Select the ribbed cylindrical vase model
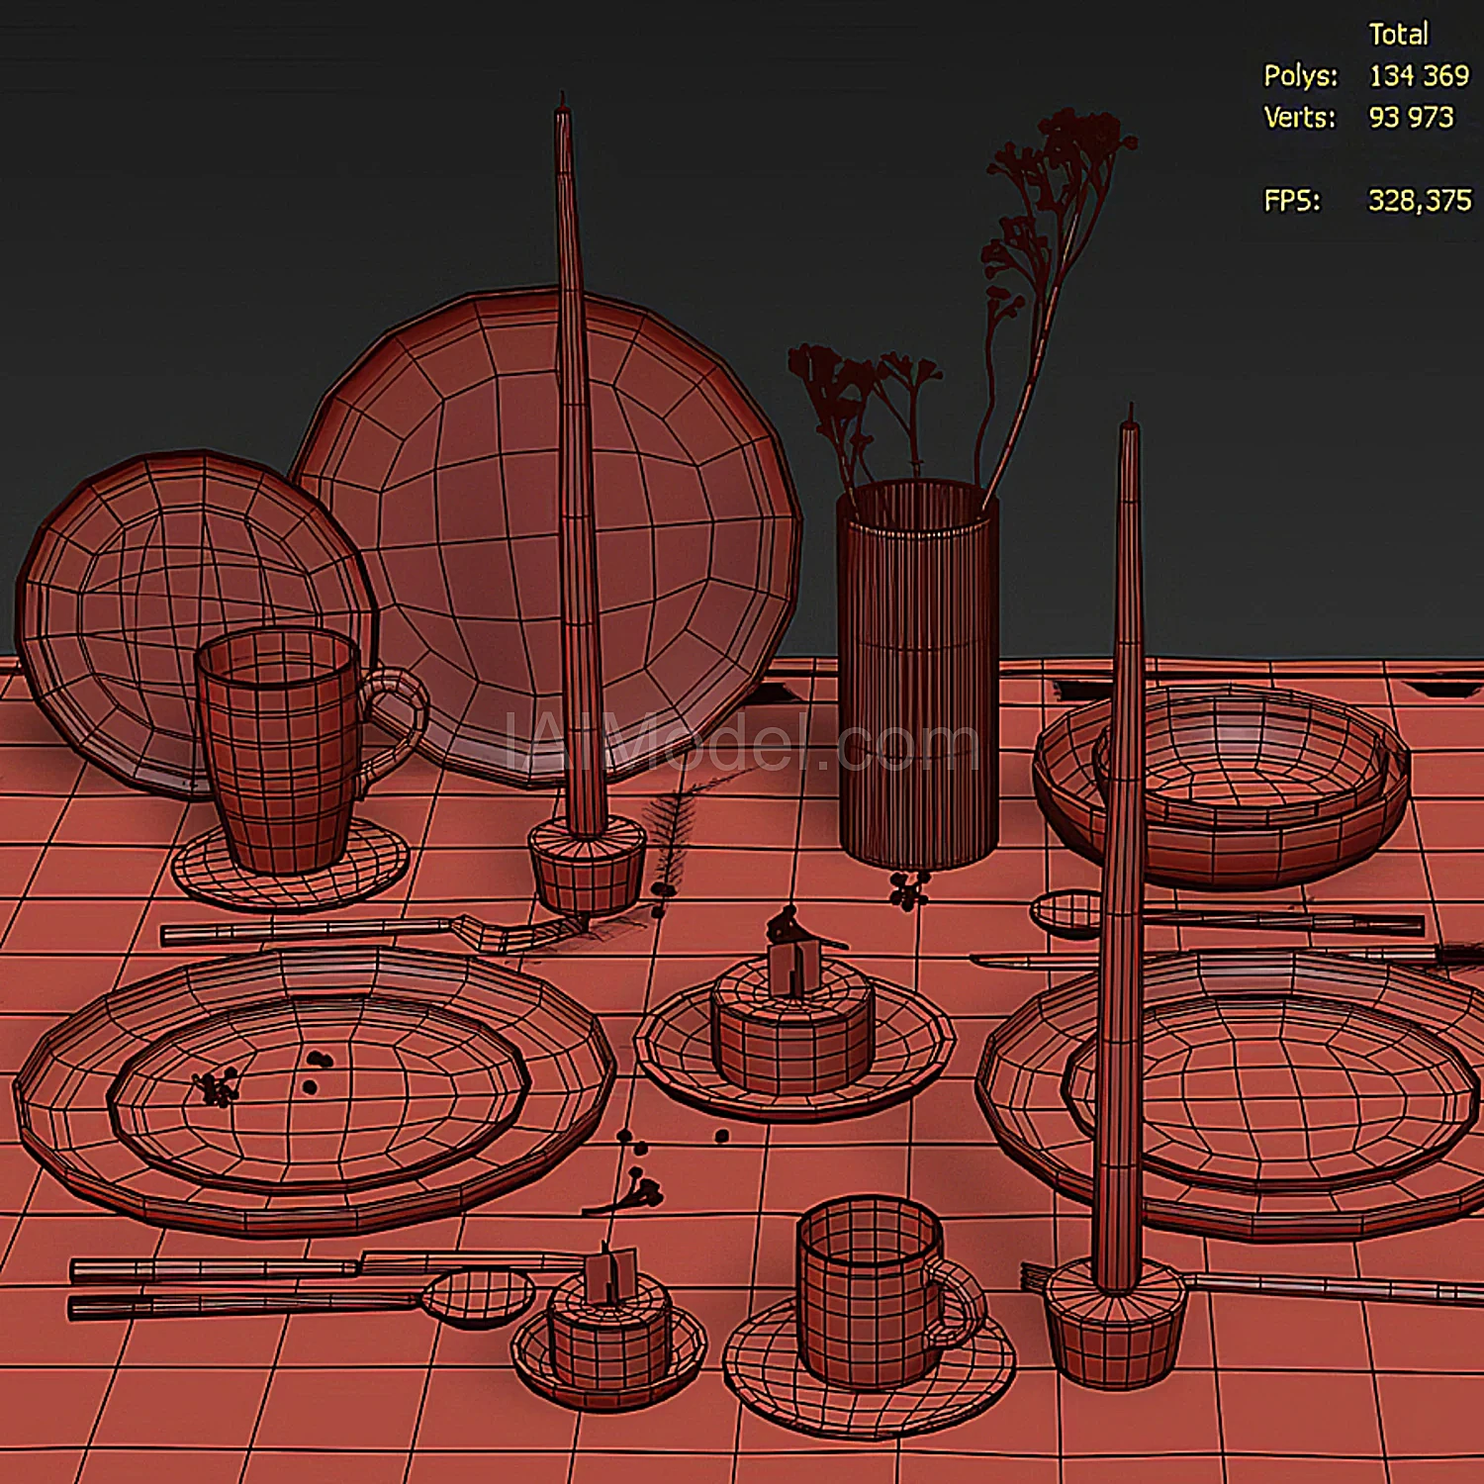The width and height of the screenshot is (1484, 1484). click(x=918, y=676)
